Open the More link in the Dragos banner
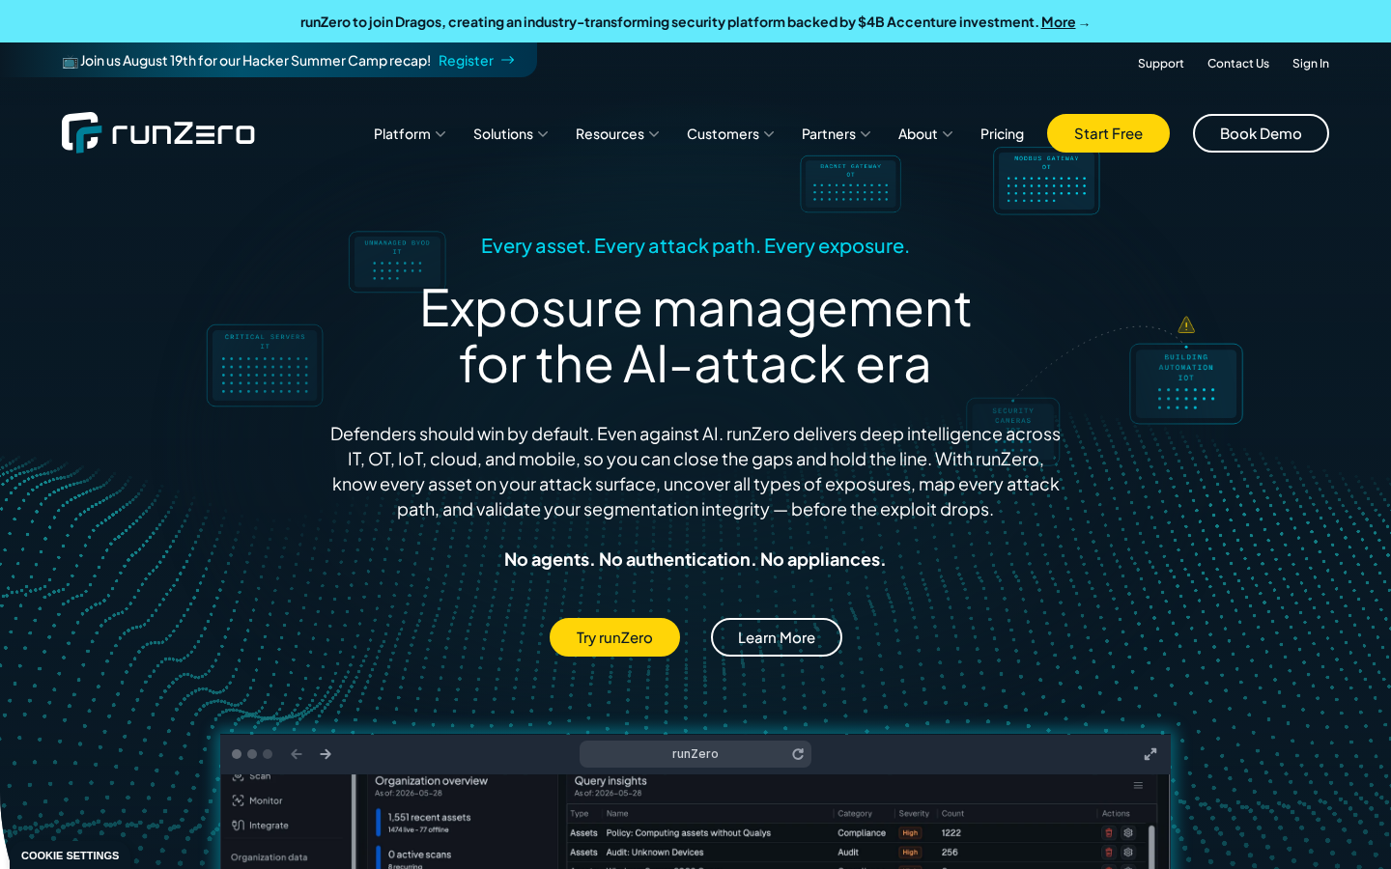The image size is (1391, 869). click(x=1058, y=22)
